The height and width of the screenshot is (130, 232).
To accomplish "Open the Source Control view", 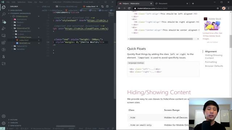I will [4, 21].
